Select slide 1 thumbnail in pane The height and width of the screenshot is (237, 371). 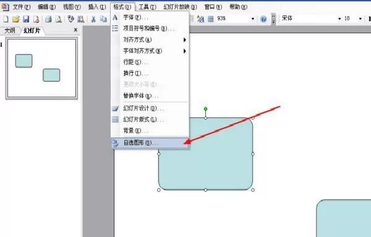41,69
